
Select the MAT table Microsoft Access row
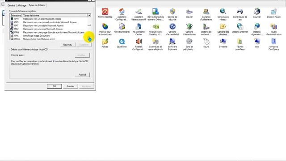[49, 25]
